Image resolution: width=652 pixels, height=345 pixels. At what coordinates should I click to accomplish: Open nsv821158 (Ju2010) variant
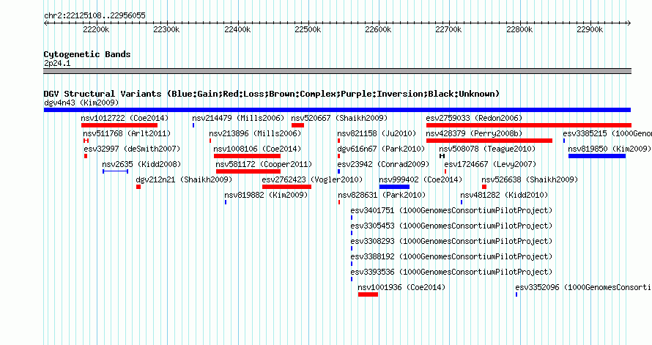point(377,133)
